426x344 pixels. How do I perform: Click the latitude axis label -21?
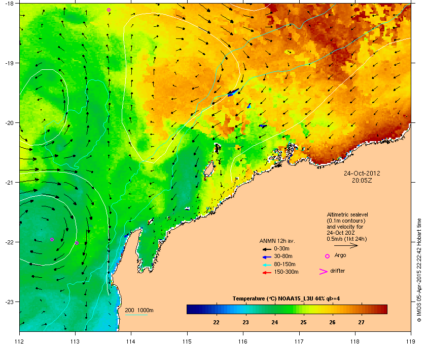coord(9,182)
